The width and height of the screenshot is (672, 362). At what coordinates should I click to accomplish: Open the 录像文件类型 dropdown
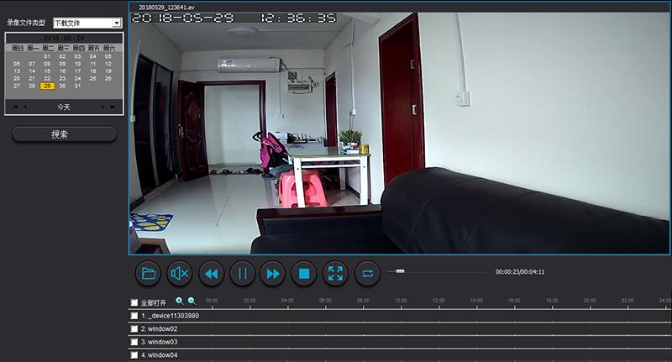click(117, 23)
